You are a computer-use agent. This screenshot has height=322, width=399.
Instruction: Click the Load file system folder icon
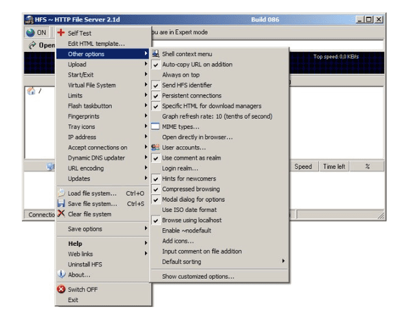point(61,193)
